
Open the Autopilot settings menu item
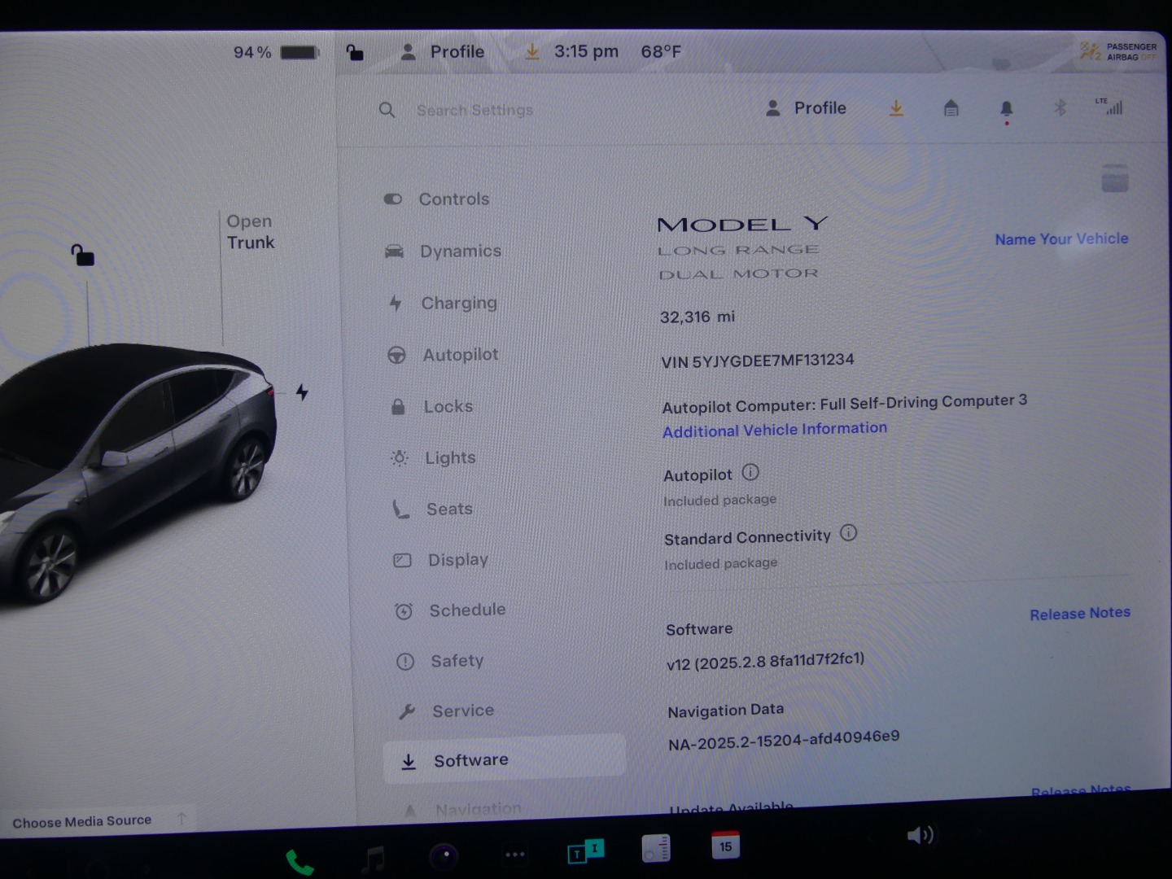click(460, 355)
